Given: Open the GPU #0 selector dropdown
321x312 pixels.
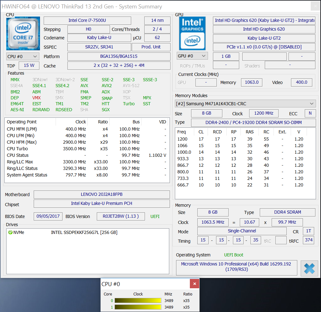Looking at the screenshot, I should click(x=192, y=56).
